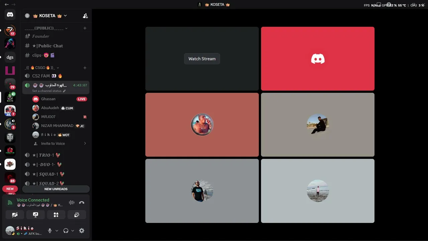Open the server with the 85 badge
428x241 pixels.
[x=10, y=178]
